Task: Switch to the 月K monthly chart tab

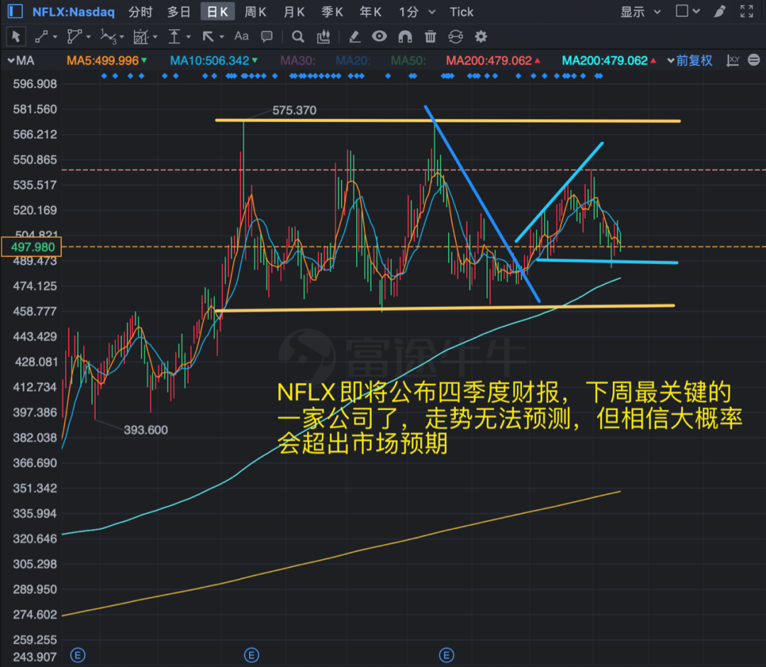Action: pyautogui.click(x=294, y=12)
